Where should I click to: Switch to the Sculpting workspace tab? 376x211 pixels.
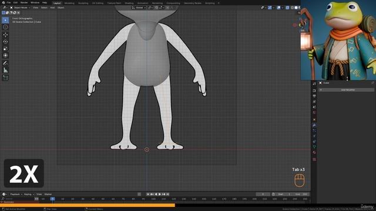click(x=83, y=3)
